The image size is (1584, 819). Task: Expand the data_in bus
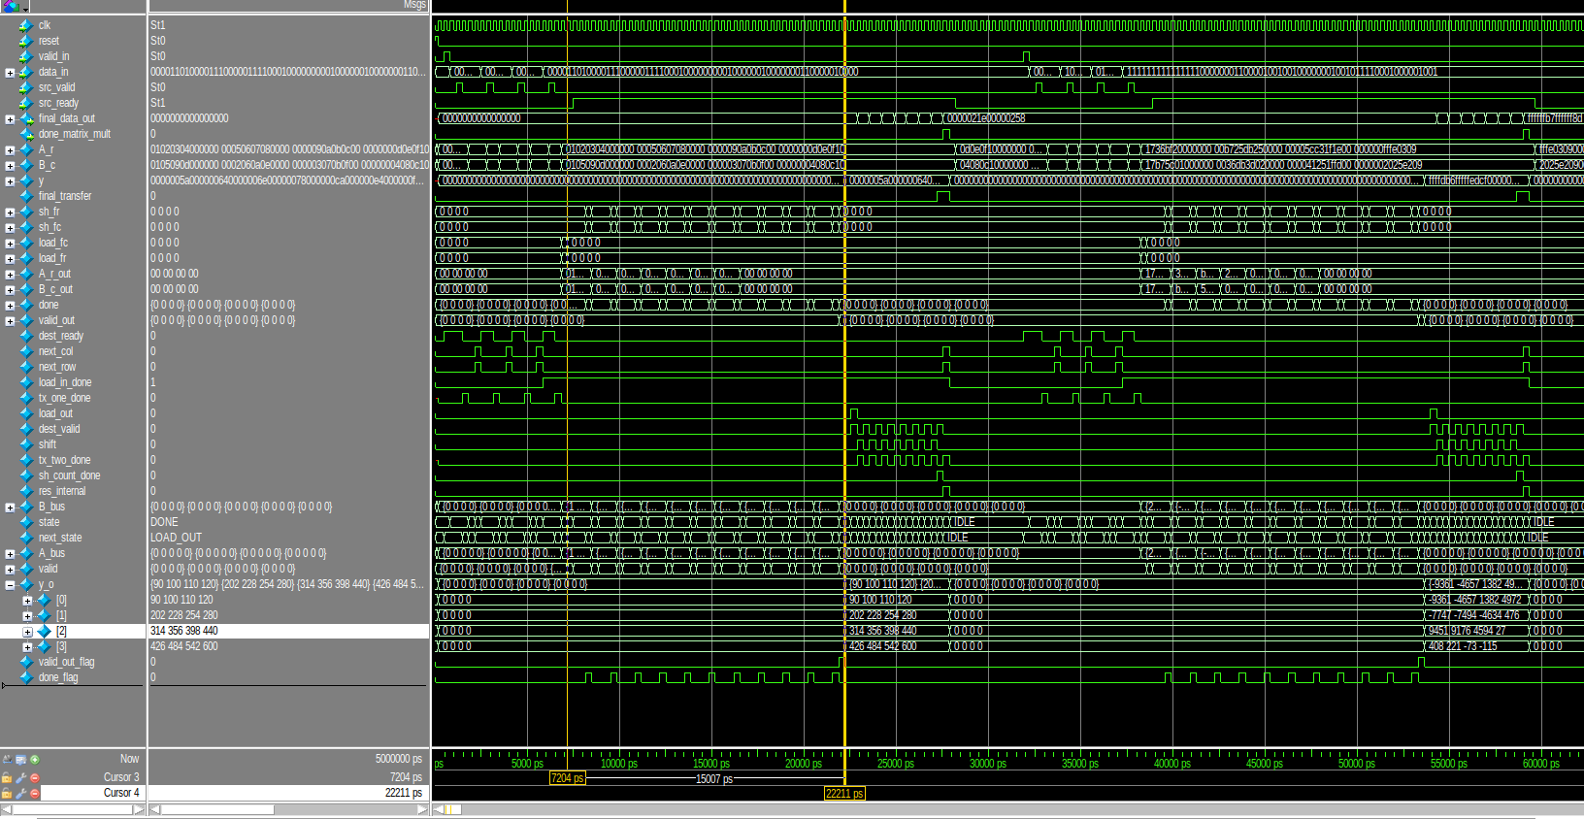click(x=10, y=72)
